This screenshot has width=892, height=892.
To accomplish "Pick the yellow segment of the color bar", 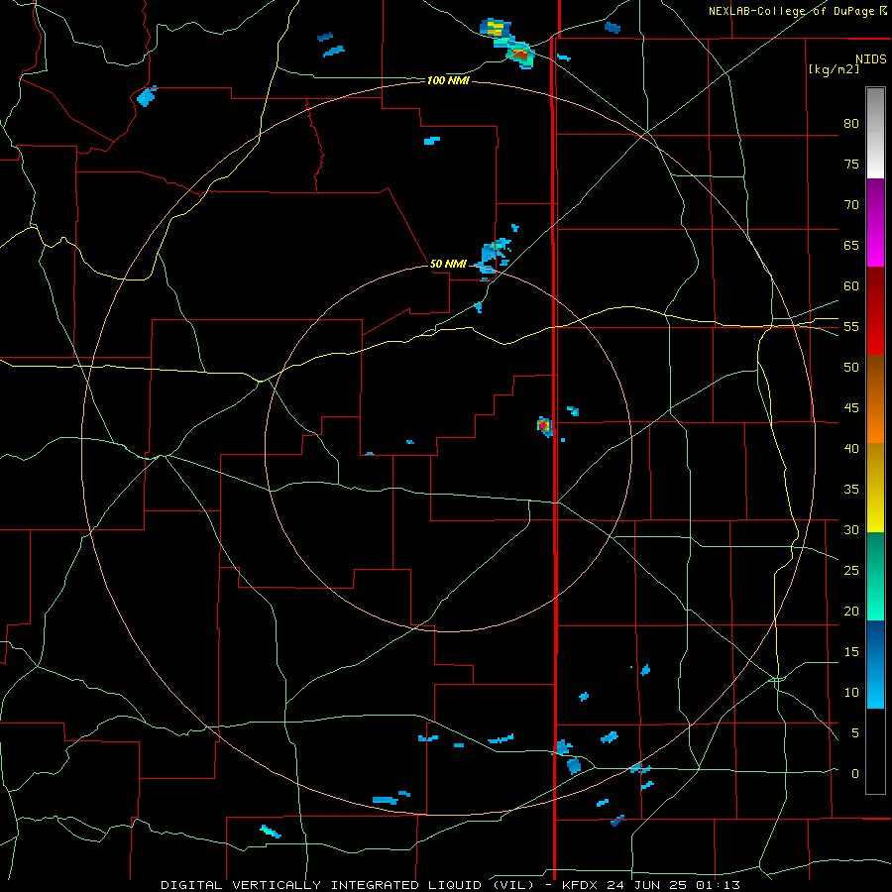I will click(875, 488).
